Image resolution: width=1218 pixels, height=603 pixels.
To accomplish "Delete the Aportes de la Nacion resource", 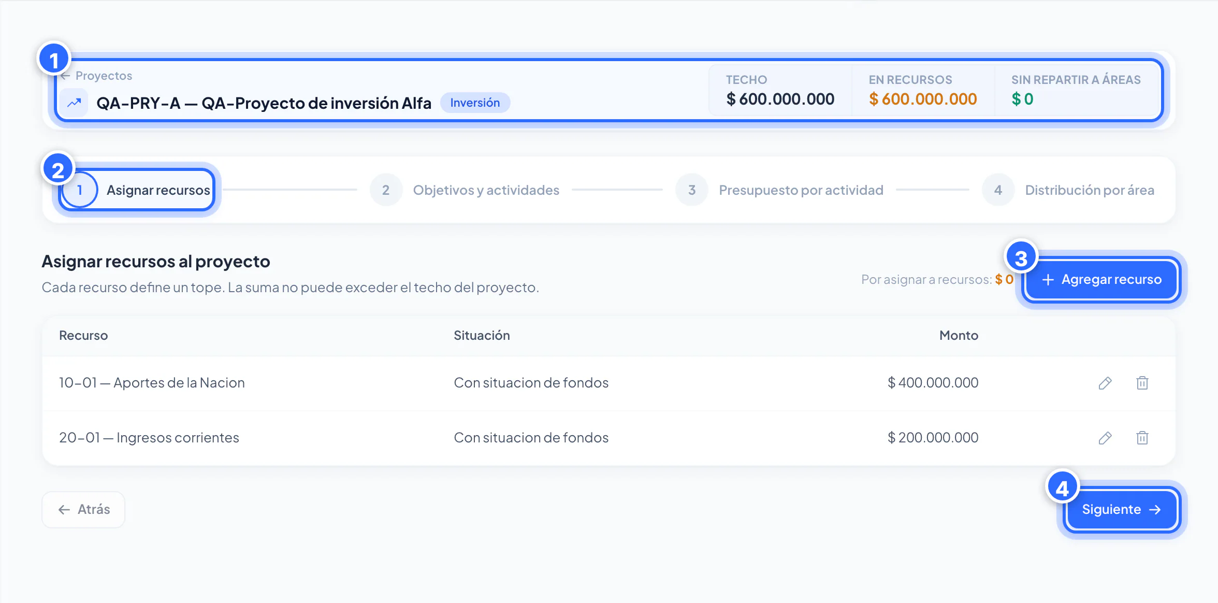I will [x=1142, y=383].
